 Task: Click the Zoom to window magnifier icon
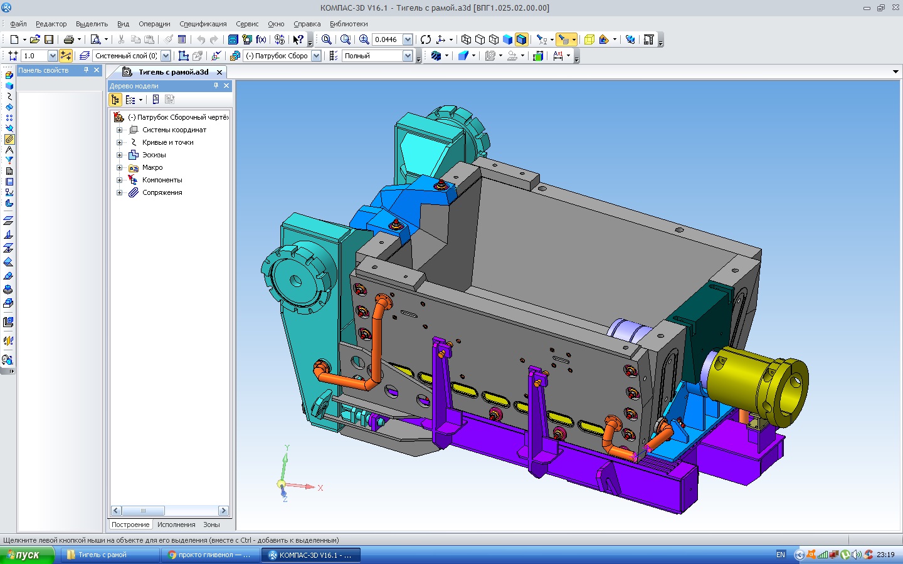click(345, 39)
